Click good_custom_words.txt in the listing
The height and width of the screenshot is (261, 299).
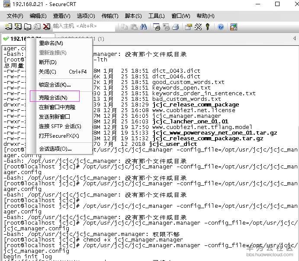coord(188,82)
